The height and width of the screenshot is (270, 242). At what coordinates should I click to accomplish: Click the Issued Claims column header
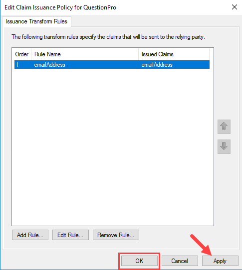[x=174, y=54]
